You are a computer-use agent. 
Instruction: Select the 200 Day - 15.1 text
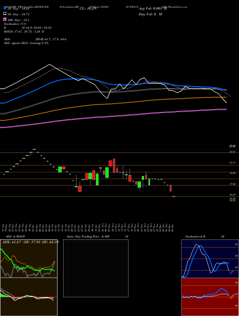click(x=18, y=20)
